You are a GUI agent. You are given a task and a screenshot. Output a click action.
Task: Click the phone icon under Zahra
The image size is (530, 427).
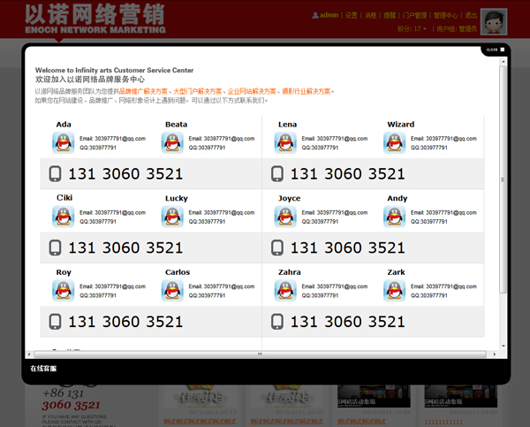pos(277,322)
